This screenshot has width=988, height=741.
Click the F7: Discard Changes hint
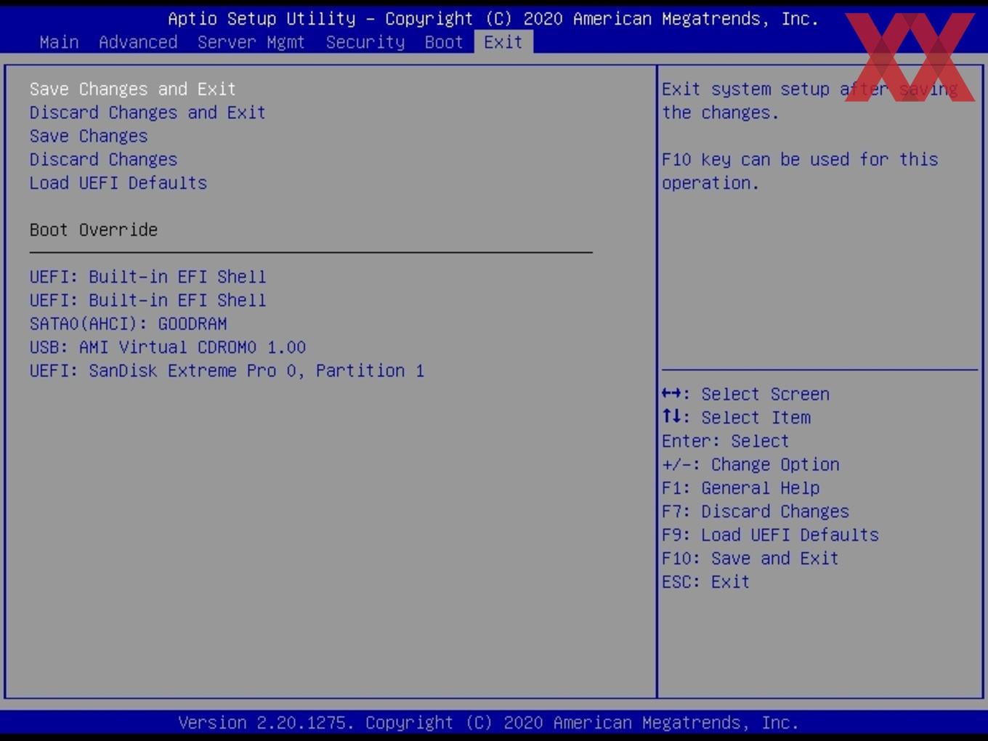pyautogui.click(x=756, y=511)
